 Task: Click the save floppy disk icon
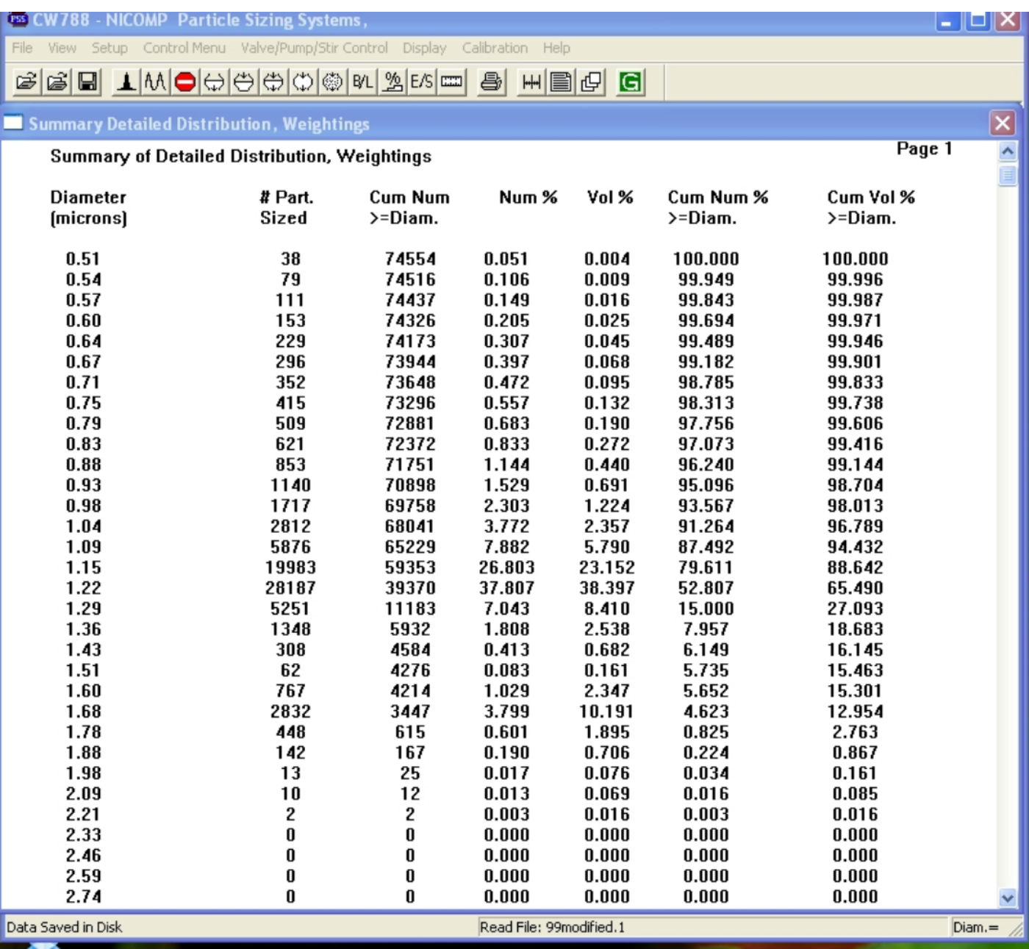[x=88, y=82]
